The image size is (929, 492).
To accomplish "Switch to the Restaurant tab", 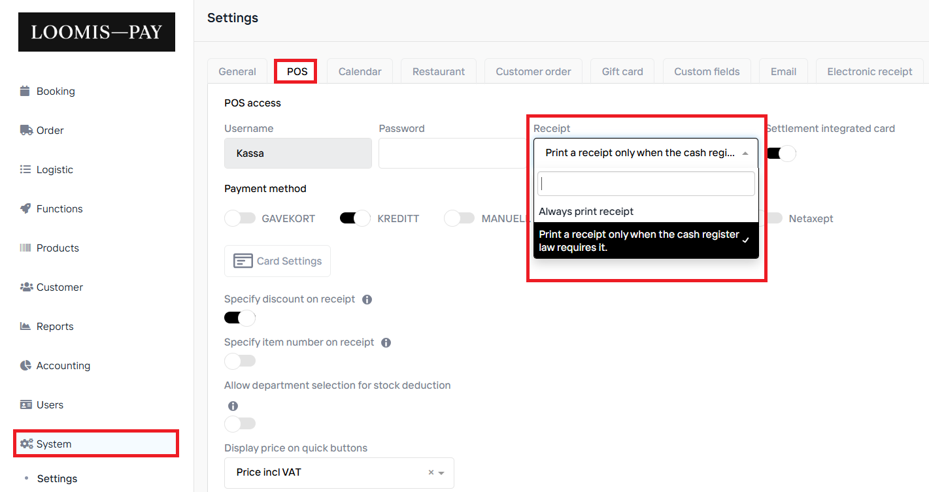I will click(x=438, y=71).
